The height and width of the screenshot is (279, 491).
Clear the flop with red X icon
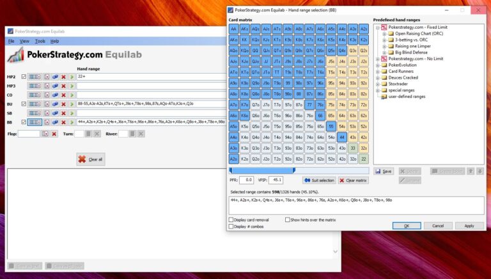click(x=54, y=134)
